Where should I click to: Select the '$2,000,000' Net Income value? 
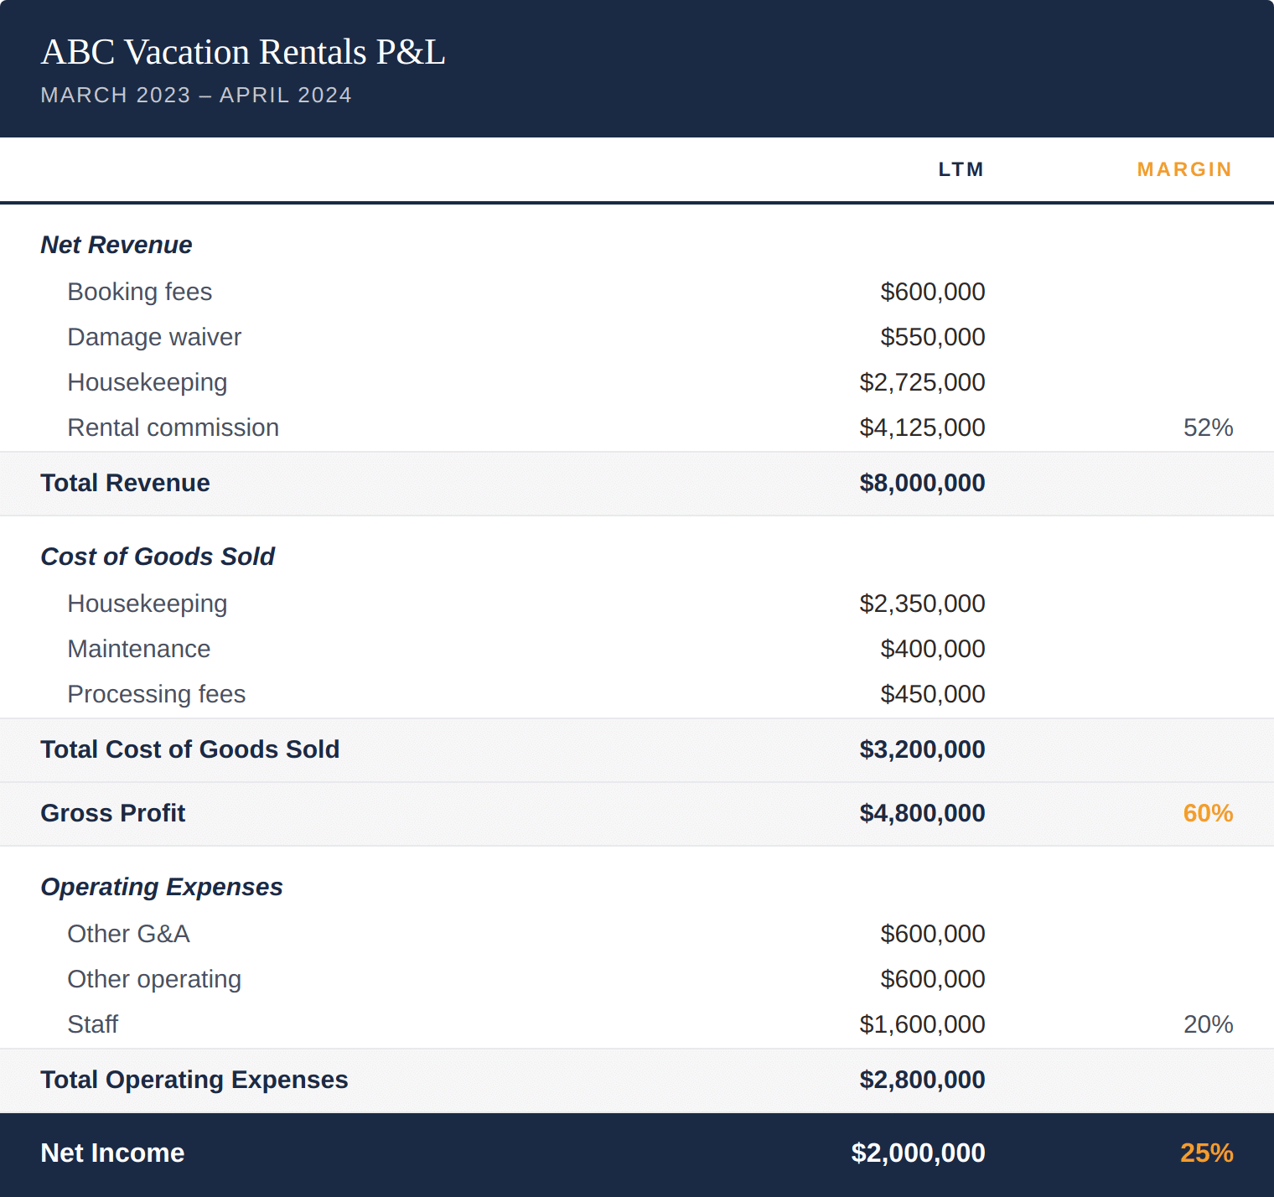click(x=918, y=1153)
